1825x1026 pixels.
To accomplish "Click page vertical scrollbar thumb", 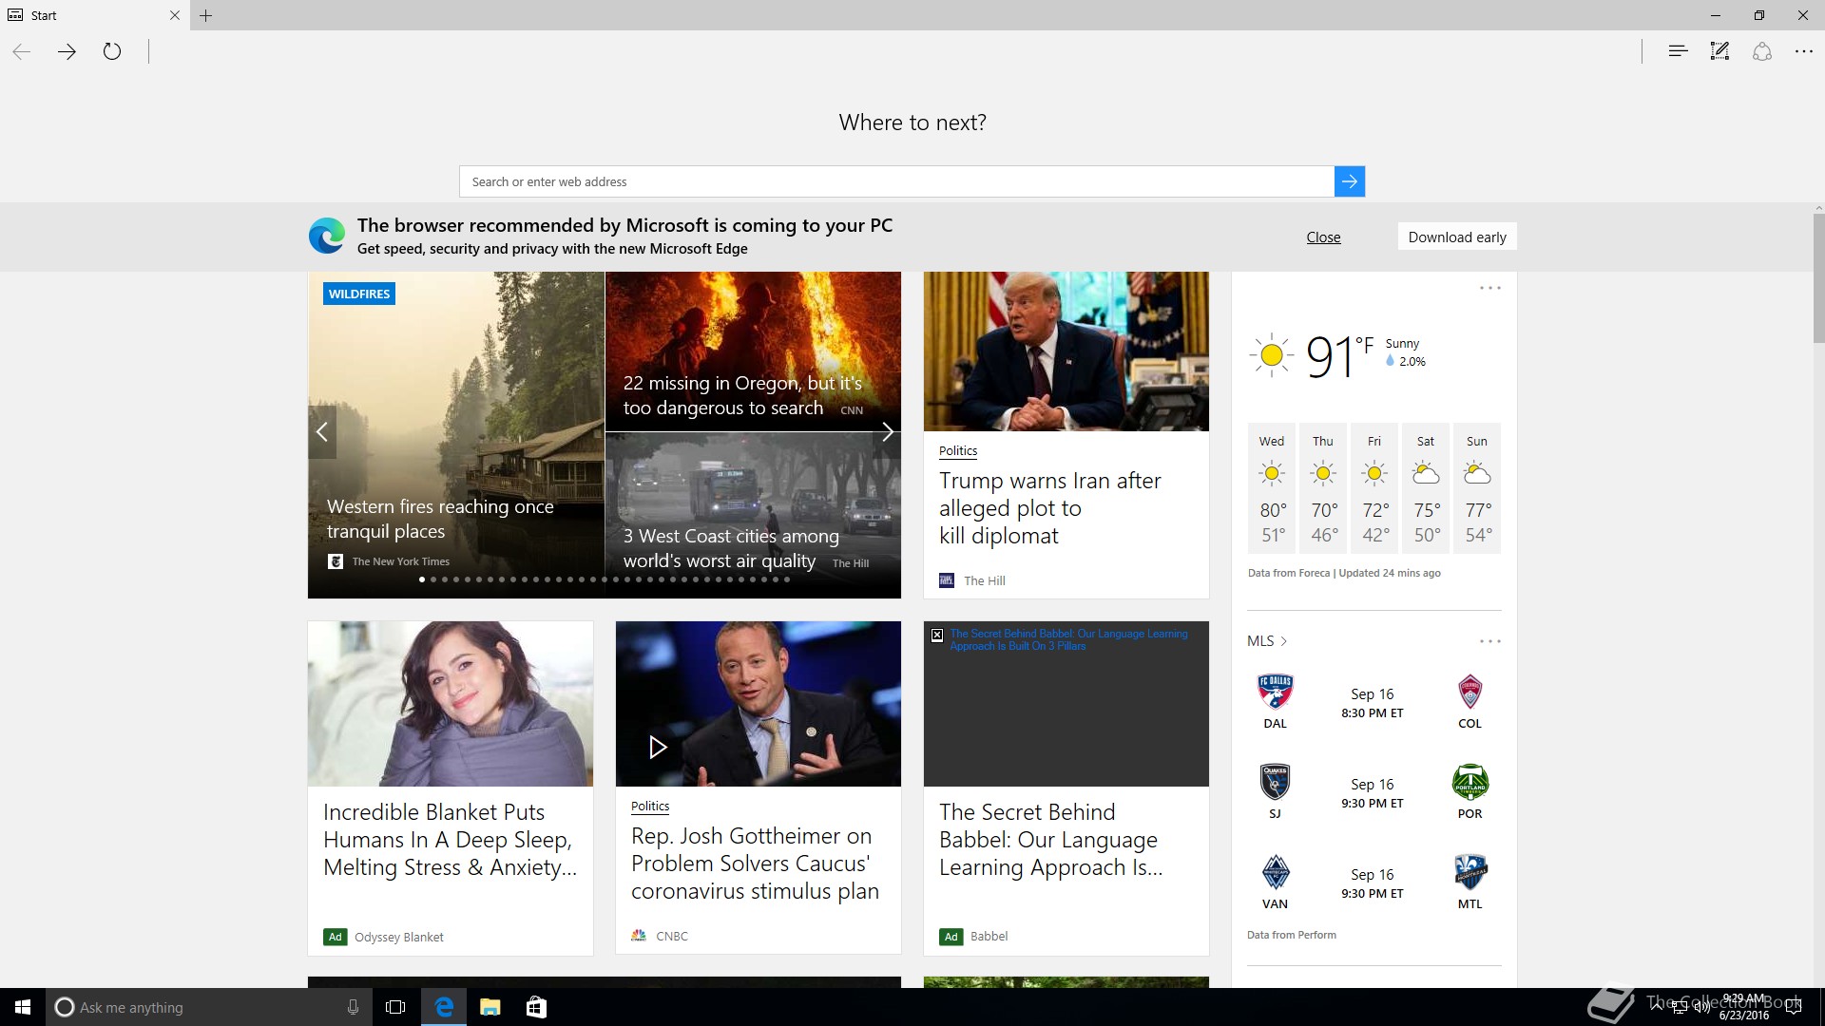I will tap(1818, 278).
